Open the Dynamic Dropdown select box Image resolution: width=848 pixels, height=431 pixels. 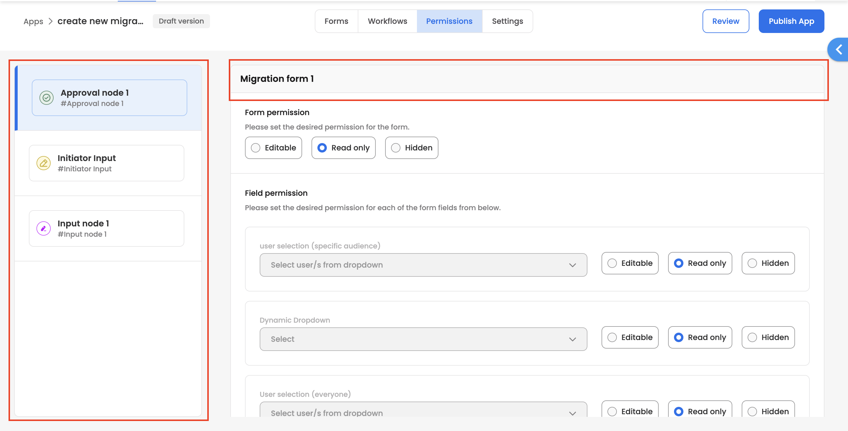(423, 339)
